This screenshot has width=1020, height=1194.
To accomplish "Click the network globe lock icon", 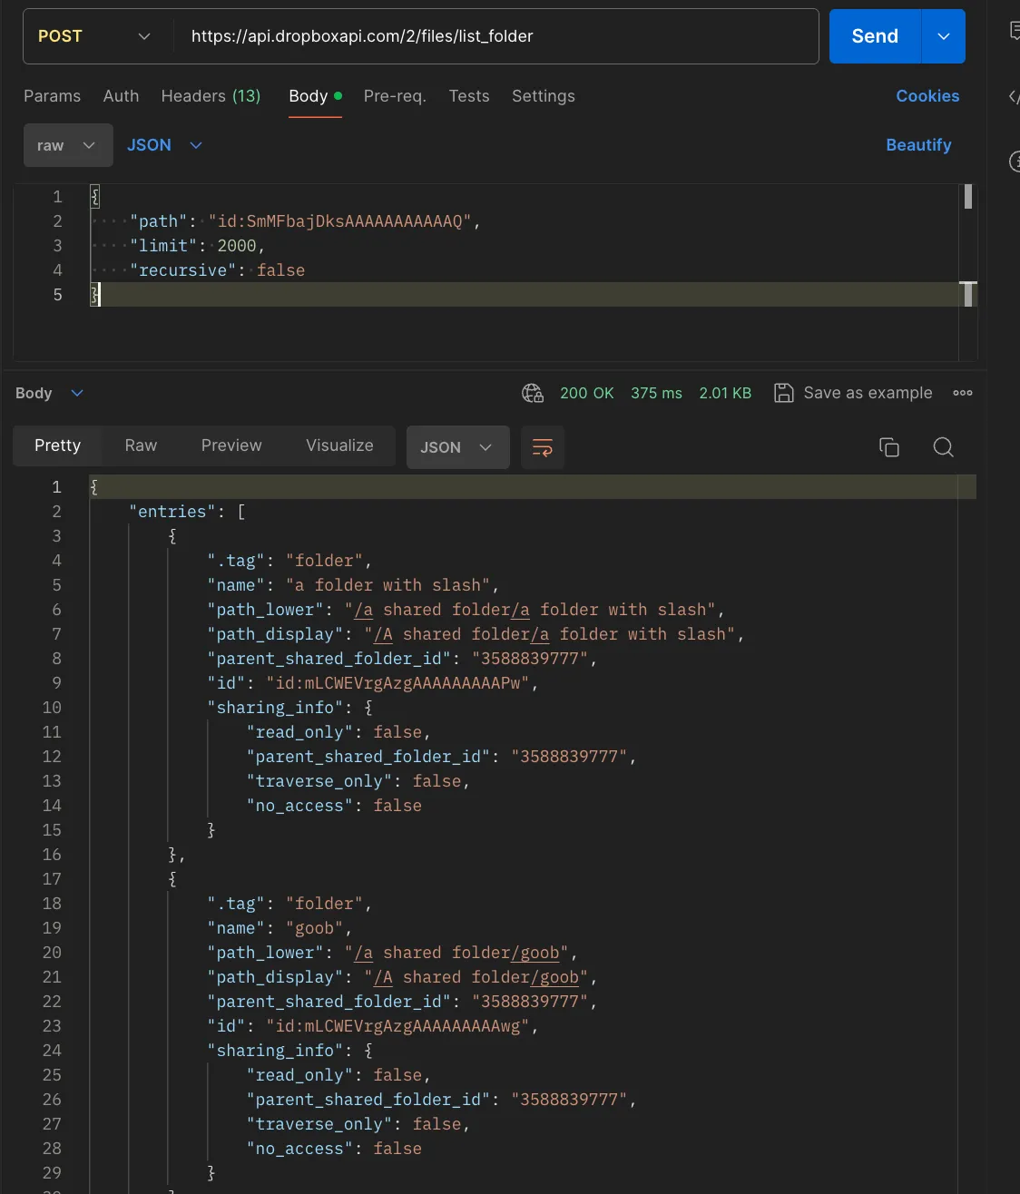I will coord(533,393).
